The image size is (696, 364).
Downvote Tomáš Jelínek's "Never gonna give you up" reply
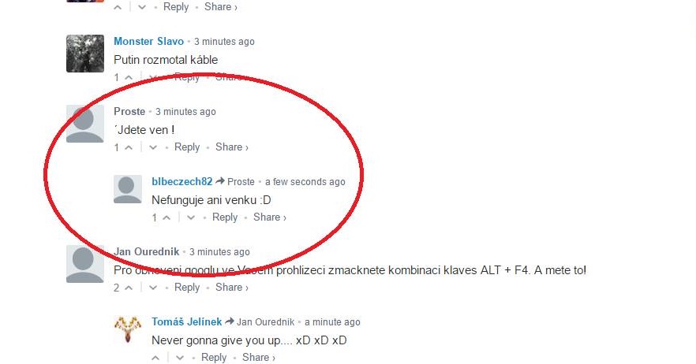click(x=180, y=358)
